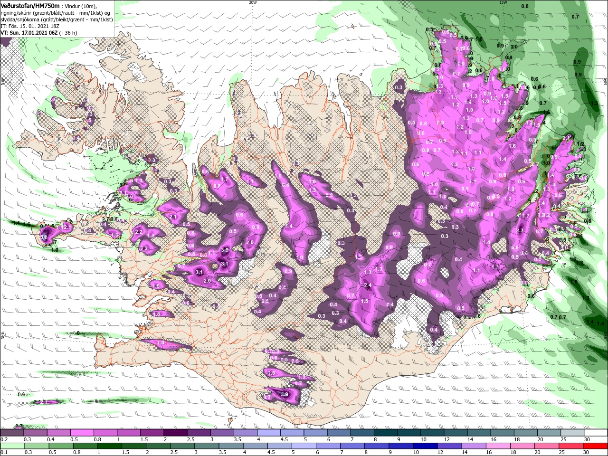Viewport: 608px width, 456px height.
Task: Click the 'Veðurstofan/HM750m' title text
Action: [30, 6]
